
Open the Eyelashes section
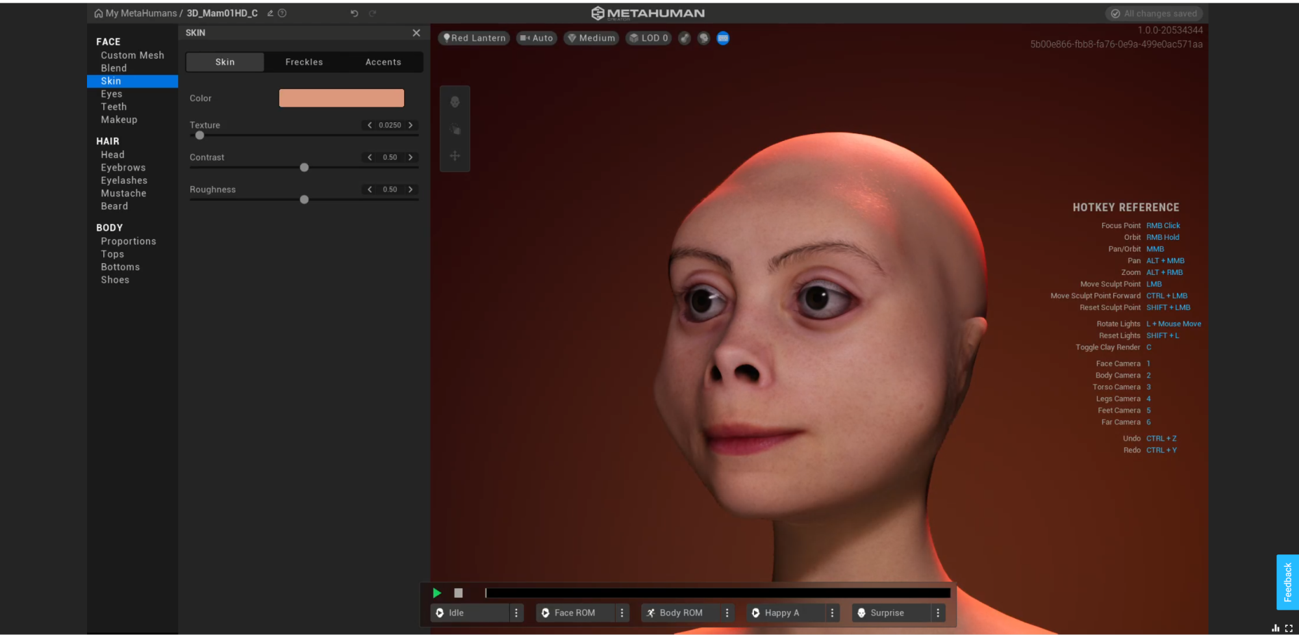pyautogui.click(x=124, y=181)
